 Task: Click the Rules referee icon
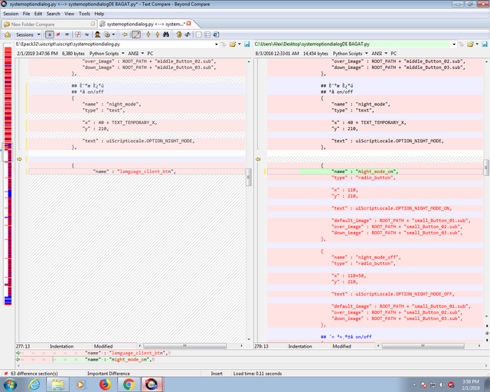tap(97, 34)
